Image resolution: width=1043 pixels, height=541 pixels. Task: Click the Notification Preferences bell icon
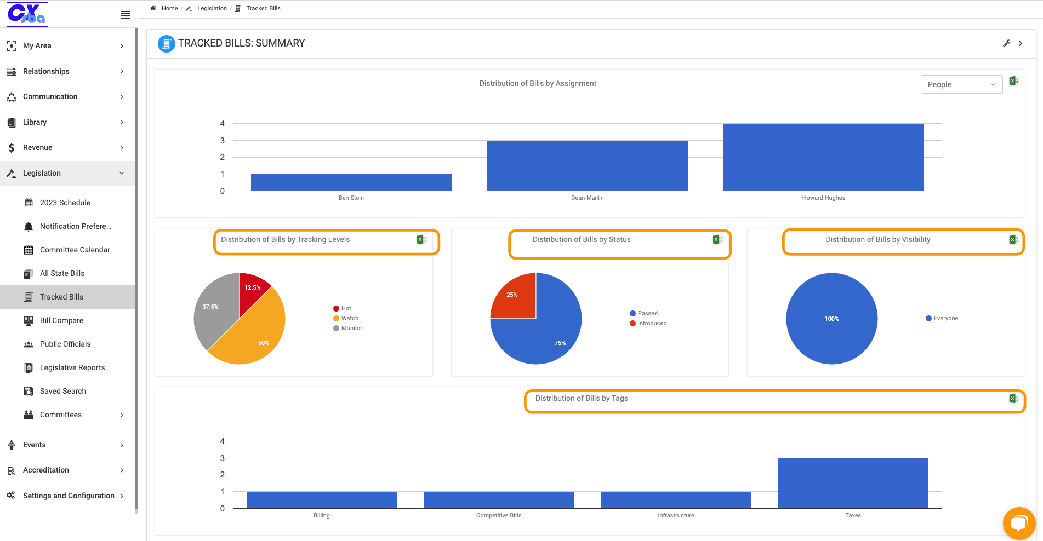click(x=29, y=226)
